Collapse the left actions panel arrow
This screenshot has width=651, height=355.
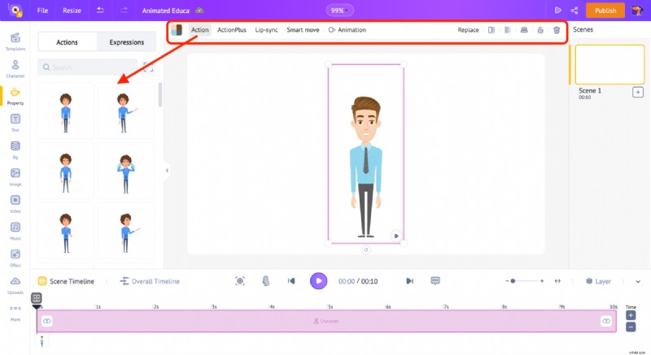click(167, 171)
